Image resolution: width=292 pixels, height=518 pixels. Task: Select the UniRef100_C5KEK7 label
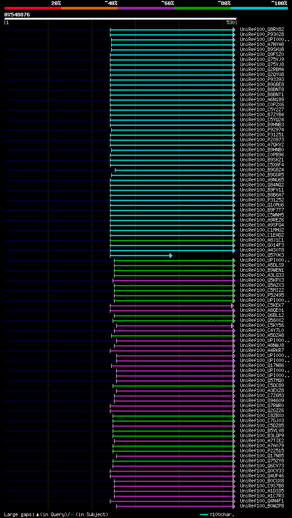(x=262, y=306)
